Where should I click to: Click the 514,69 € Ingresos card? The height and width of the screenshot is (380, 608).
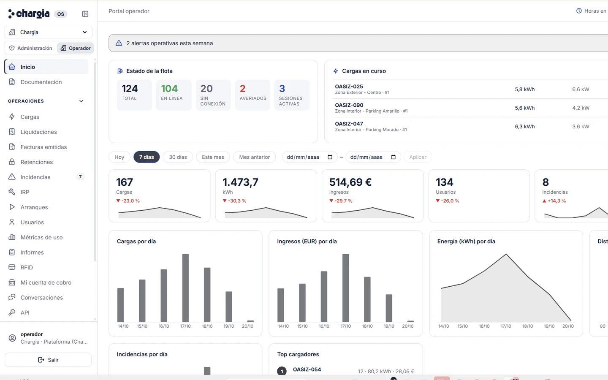(x=372, y=195)
